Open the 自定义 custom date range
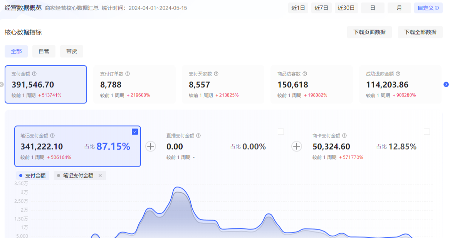450x238 pixels. coord(428,8)
